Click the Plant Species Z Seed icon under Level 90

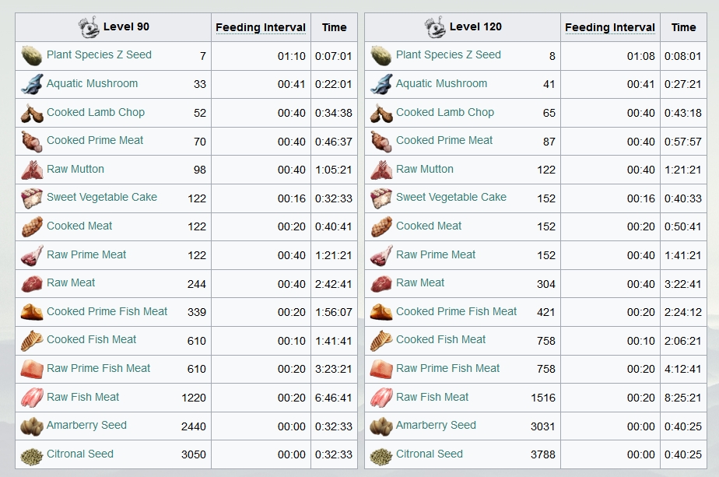pos(32,55)
